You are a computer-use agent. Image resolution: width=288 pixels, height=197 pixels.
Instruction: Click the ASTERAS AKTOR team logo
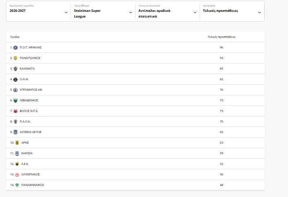tap(15, 132)
